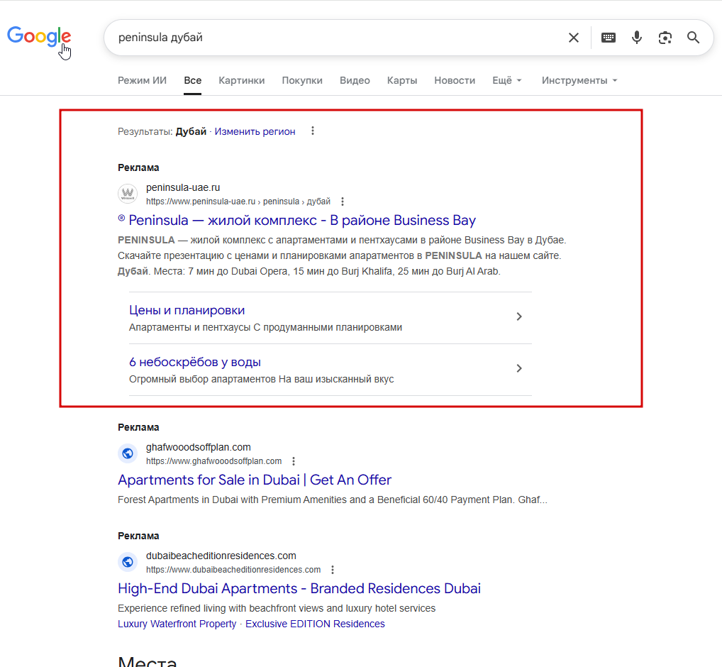722x667 pixels.
Task: Start voice search with the microphone icon
Action: click(637, 38)
